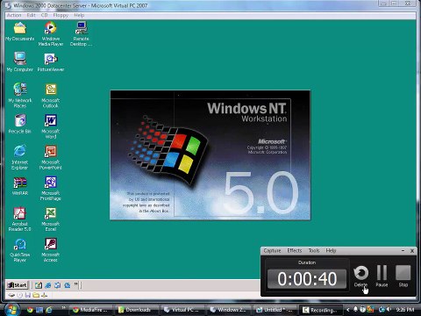The width and height of the screenshot is (421, 316).
Task: Launch Chrome from Vista quick launch
Action: tap(30, 310)
